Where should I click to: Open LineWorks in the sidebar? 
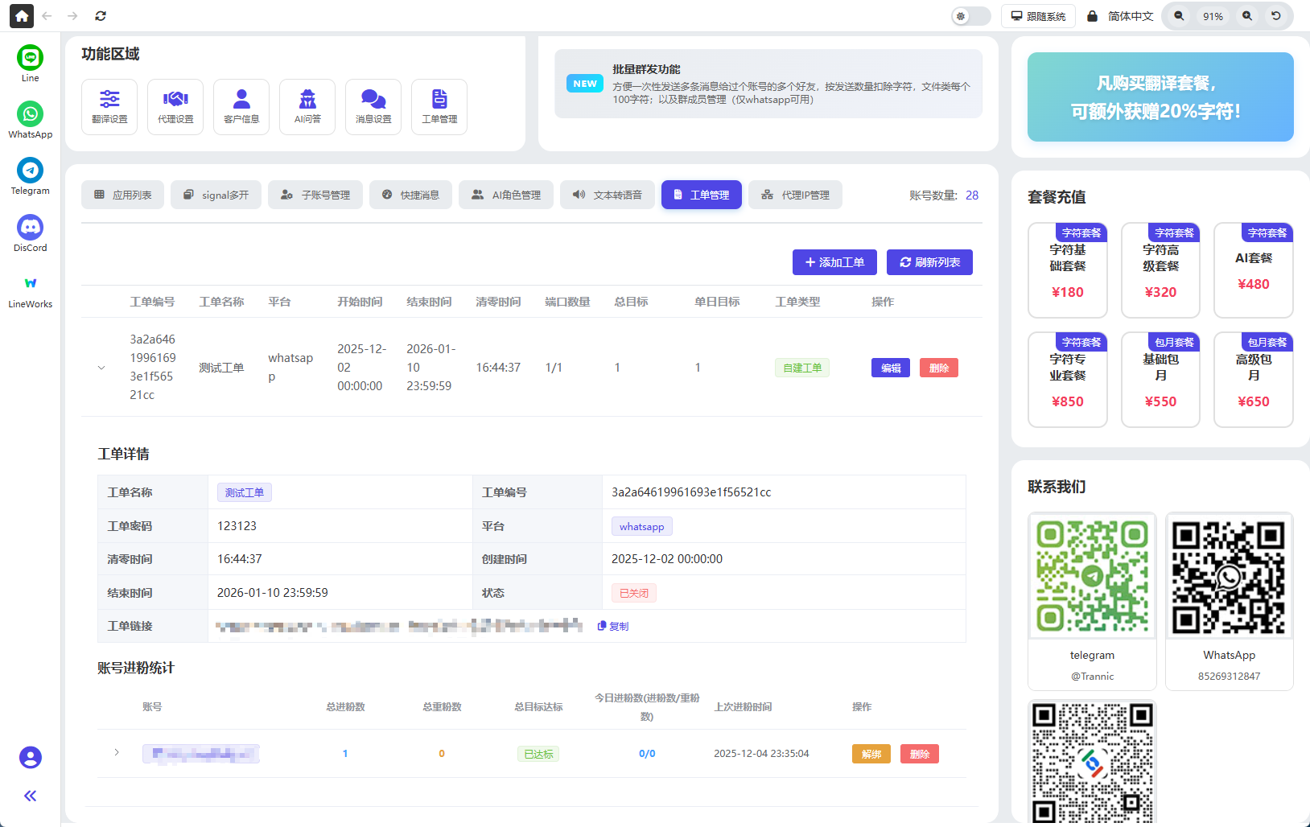pos(30,284)
